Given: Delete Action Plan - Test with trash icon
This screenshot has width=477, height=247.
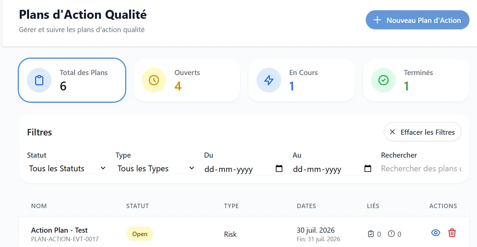Looking at the screenshot, I should coord(452,233).
